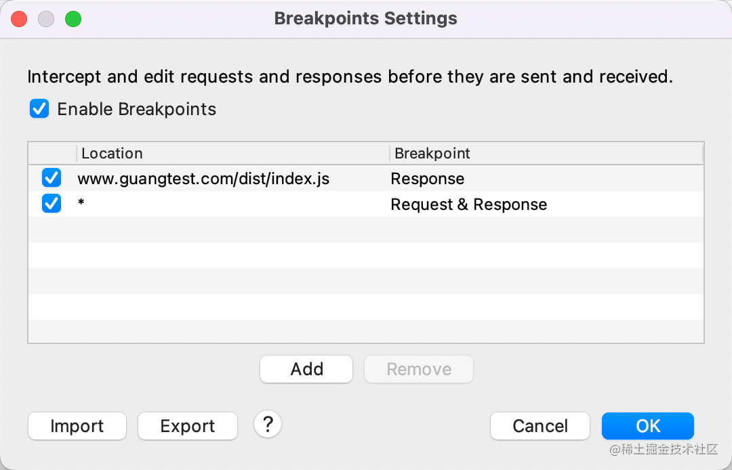
Task: Click the Response breakpoint type cell
Action: 428,179
